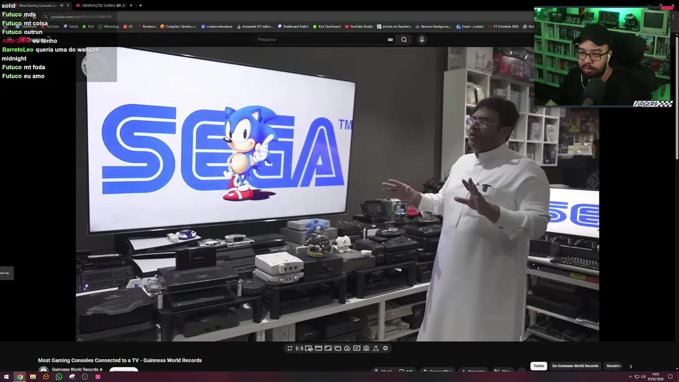
Task: Open the Email - contato bookmark
Action: [471, 27]
